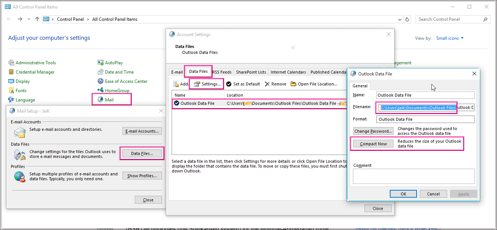Expand address bar history dropdown

400,19
